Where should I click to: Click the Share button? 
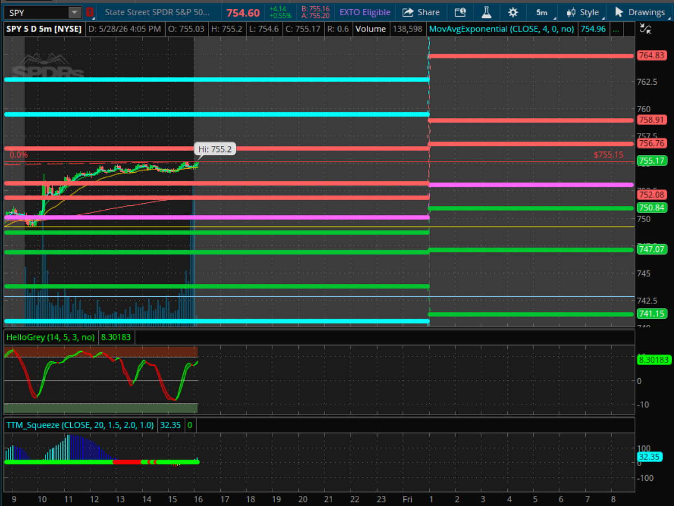tap(421, 12)
